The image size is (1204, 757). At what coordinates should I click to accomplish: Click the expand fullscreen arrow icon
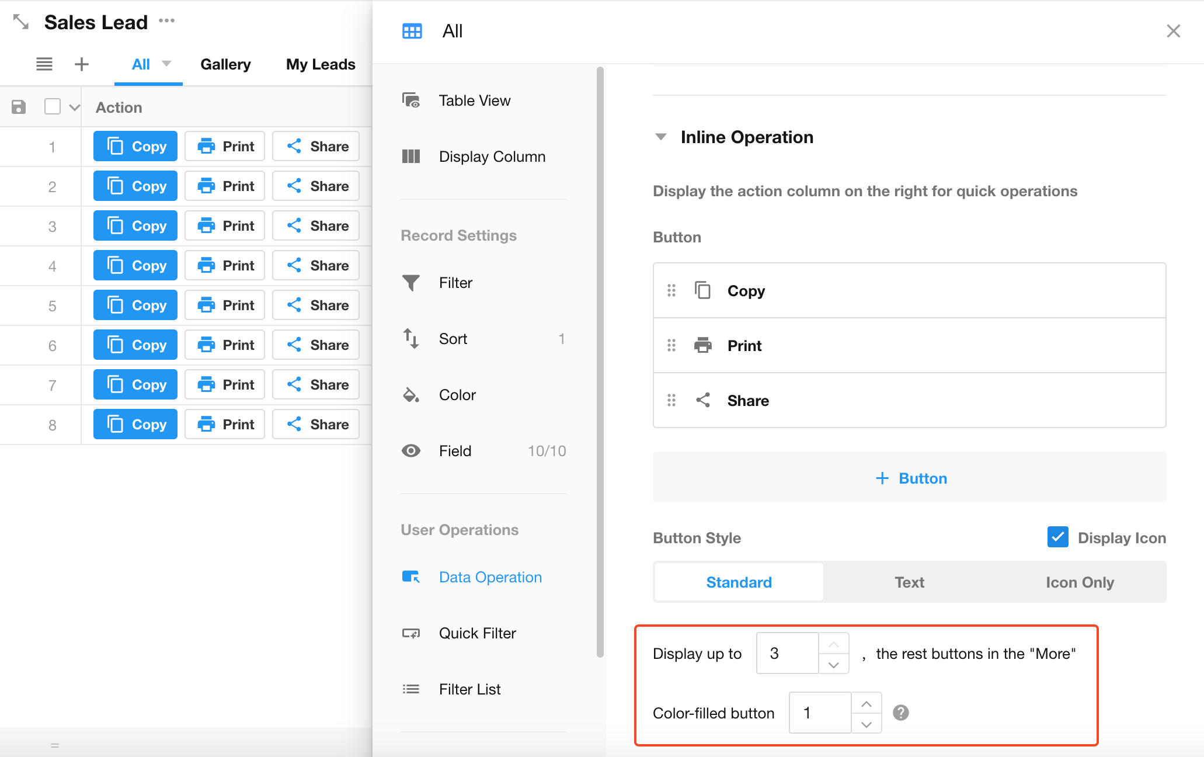click(x=21, y=22)
